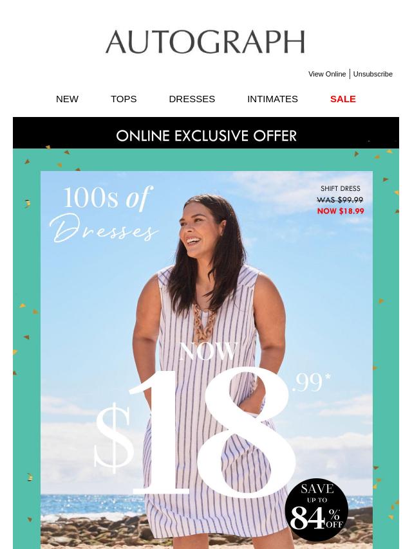The width and height of the screenshot is (412, 549).
Task: Click the Unsubscribe link
Action: pos(373,74)
